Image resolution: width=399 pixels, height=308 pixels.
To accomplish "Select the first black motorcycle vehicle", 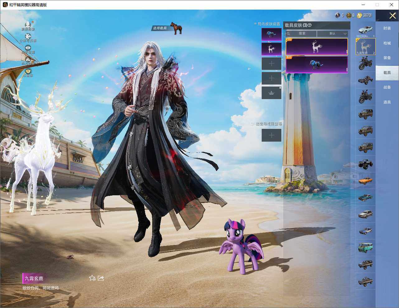I will (366, 63).
